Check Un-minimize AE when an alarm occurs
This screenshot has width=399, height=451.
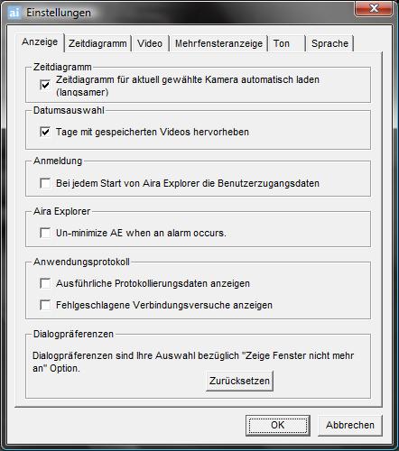45,233
